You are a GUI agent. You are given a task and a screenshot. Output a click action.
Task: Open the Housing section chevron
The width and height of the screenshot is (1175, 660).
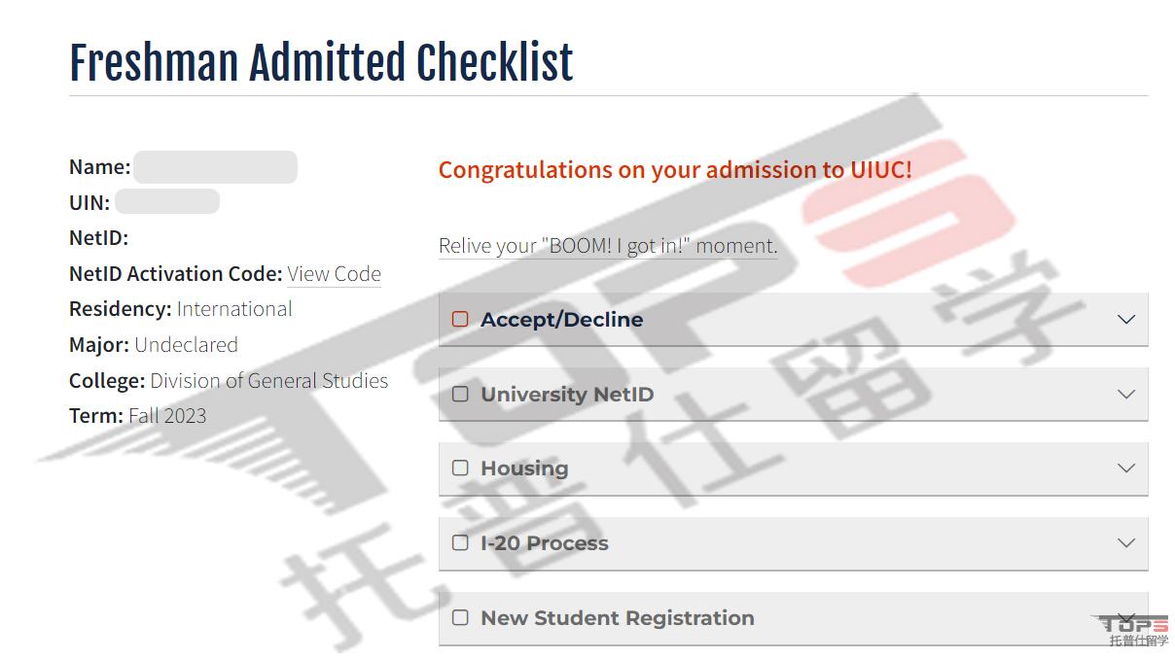(x=1126, y=468)
